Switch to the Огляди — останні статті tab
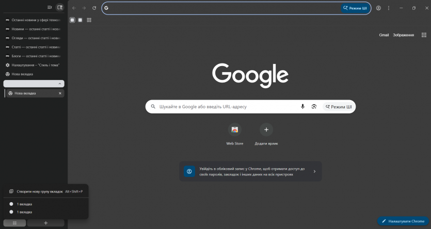Viewport: 431px width, 229px height. 33,38
